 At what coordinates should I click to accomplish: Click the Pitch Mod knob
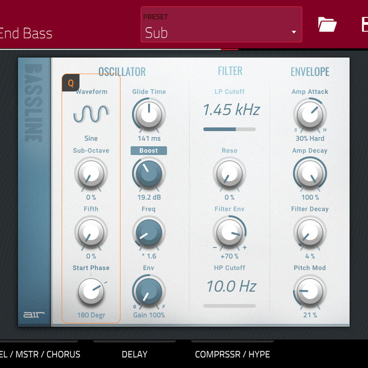coord(310,291)
